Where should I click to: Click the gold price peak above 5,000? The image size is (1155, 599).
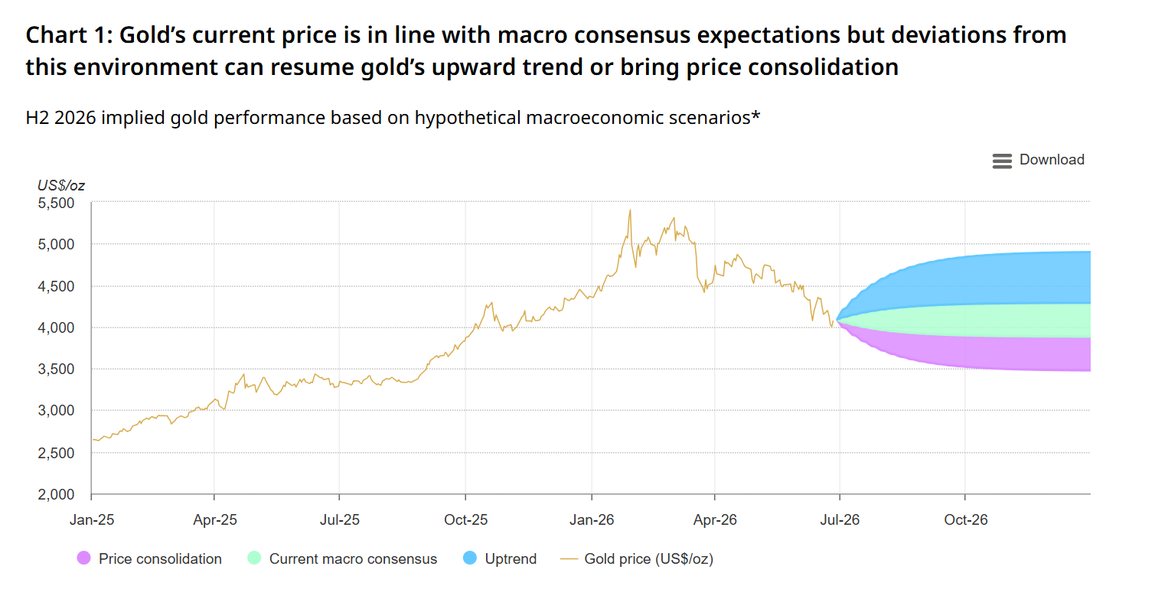pyautogui.click(x=630, y=211)
